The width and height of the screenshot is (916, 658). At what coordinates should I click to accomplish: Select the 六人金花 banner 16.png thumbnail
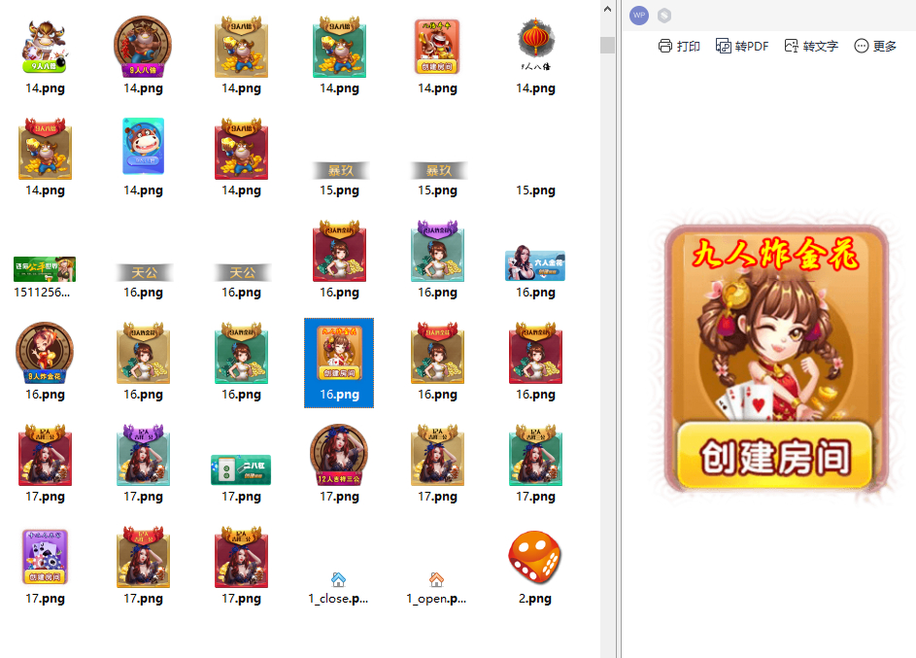(535, 263)
